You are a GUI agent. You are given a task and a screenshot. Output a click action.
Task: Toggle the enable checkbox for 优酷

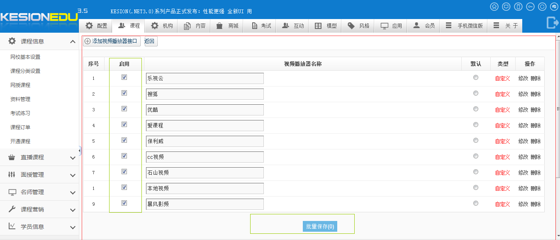pos(124,109)
